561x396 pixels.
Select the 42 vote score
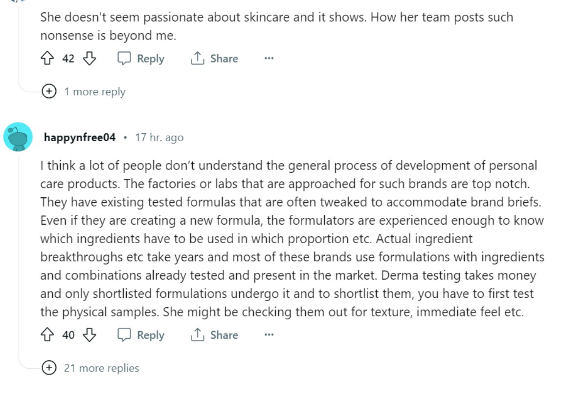(x=68, y=58)
